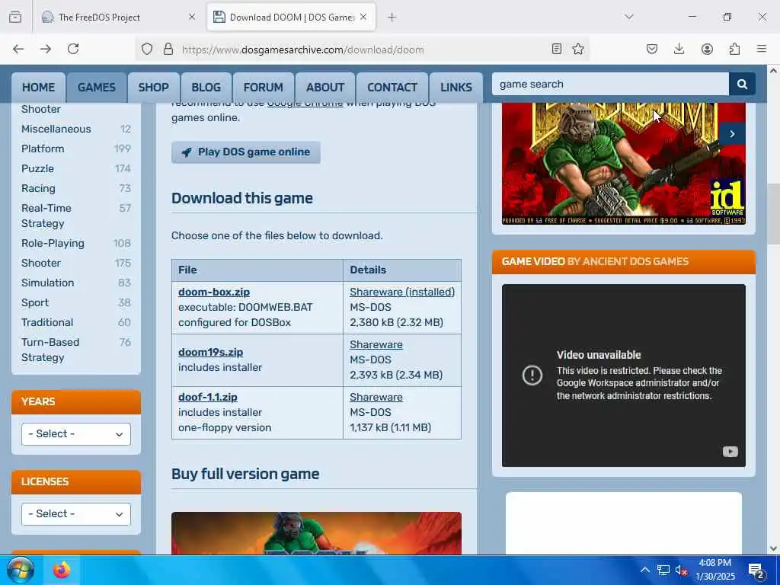Viewport: 780px width, 585px height.
Task: Toggle reader view icon
Action: tap(557, 49)
